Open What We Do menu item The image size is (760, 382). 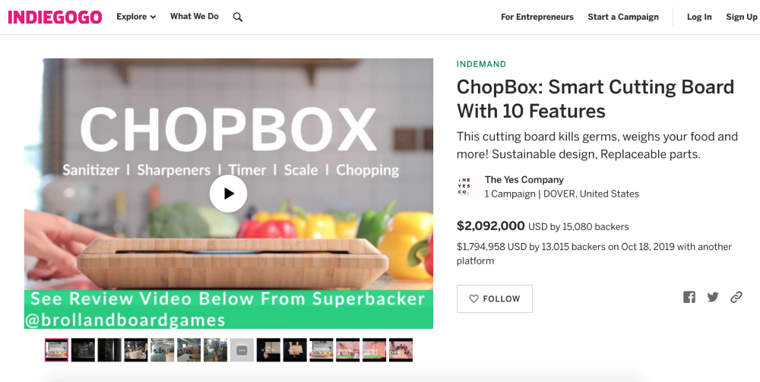[195, 17]
